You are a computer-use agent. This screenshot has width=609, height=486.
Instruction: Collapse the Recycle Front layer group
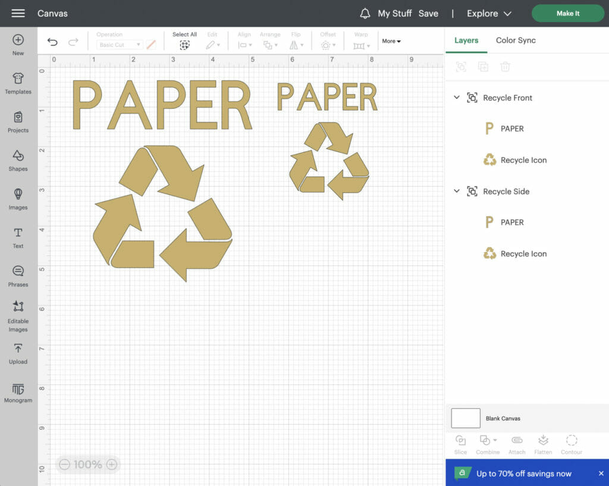(x=457, y=97)
